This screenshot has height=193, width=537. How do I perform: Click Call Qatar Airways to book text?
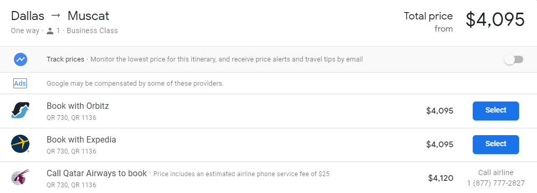96,173
